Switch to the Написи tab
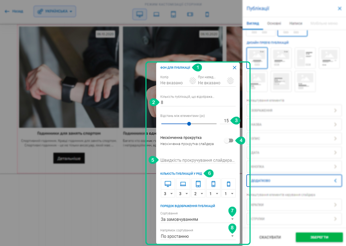 coord(295,23)
